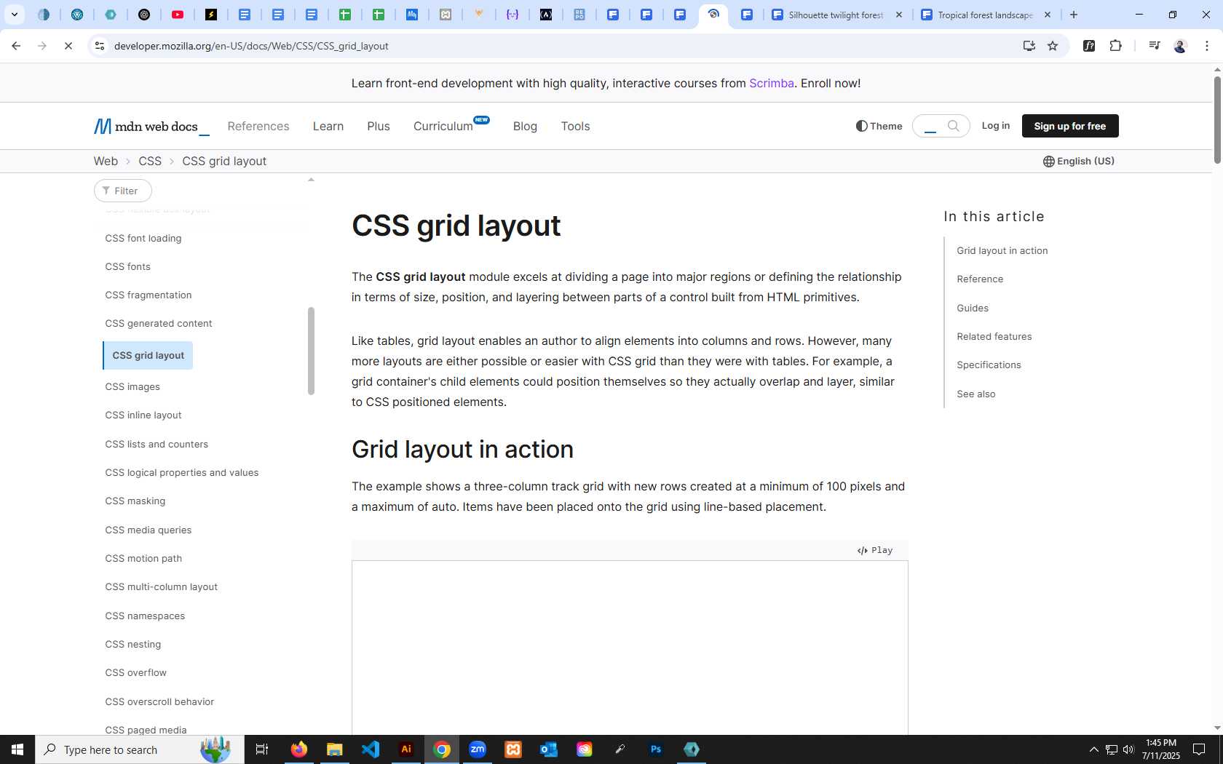Jump to Related features section
Image resolution: width=1223 pixels, height=764 pixels.
pos(994,336)
